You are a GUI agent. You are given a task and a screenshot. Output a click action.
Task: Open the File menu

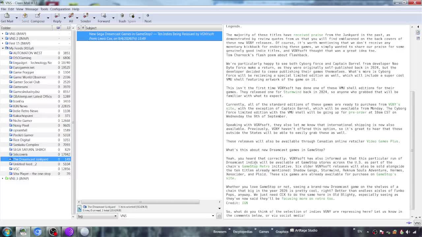point(3,9)
